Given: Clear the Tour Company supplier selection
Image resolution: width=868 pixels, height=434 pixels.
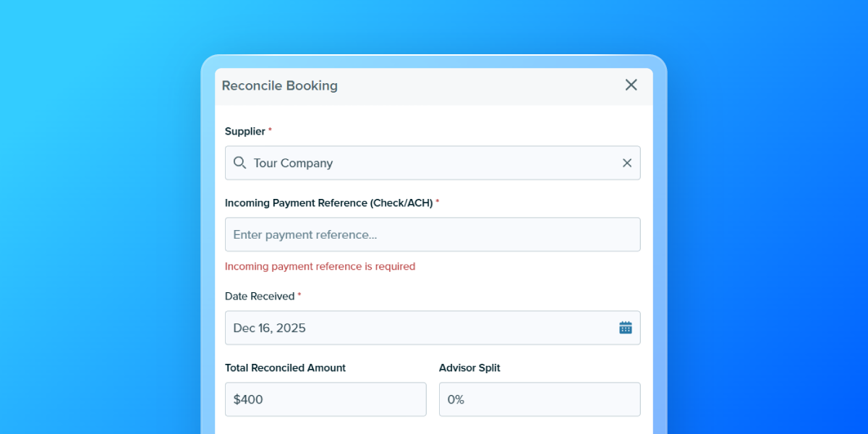Looking at the screenshot, I should click(627, 163).
